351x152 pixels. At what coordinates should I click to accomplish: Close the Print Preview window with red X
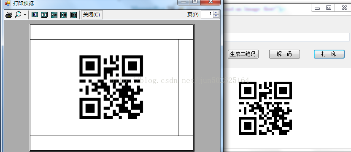pyautogui.click(x=211, y=2)
